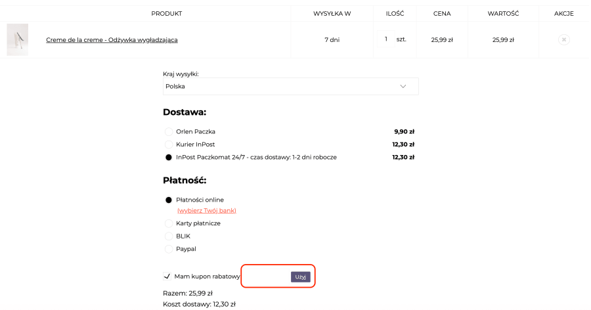Click the PRODUKT column header
The image size is (591, 310).
[167, 14]
